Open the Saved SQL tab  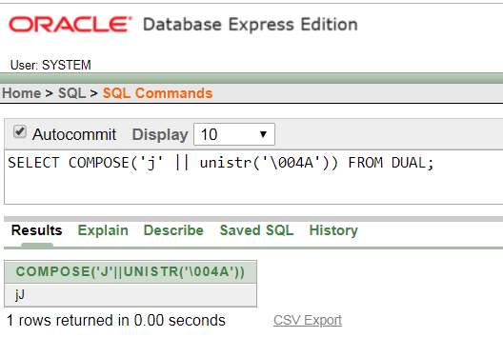pyautogui.click(x=256, y=230)
